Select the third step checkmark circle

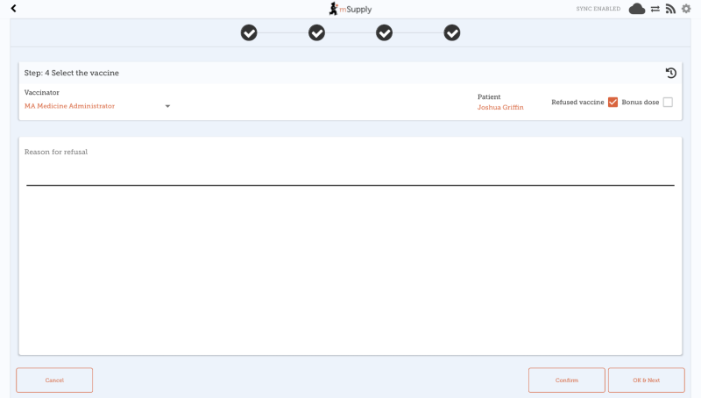pyautogui.click(x=384, y=32)
